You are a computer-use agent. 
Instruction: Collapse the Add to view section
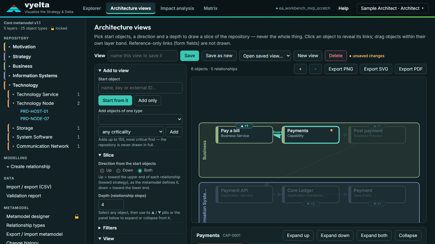click(114, 71)
